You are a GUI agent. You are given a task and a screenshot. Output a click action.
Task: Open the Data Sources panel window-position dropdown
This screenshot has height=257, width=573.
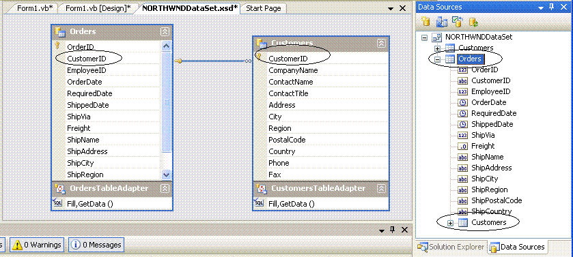541,7
